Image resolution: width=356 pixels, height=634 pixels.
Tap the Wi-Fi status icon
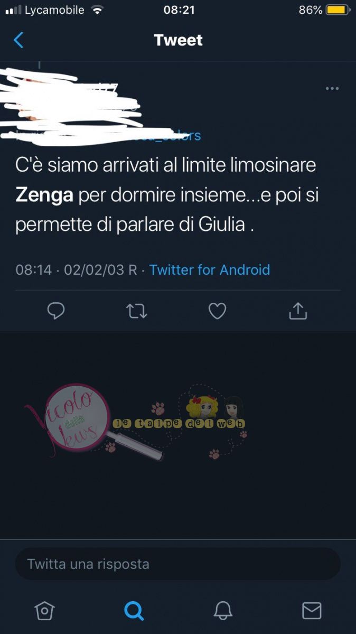97,10
